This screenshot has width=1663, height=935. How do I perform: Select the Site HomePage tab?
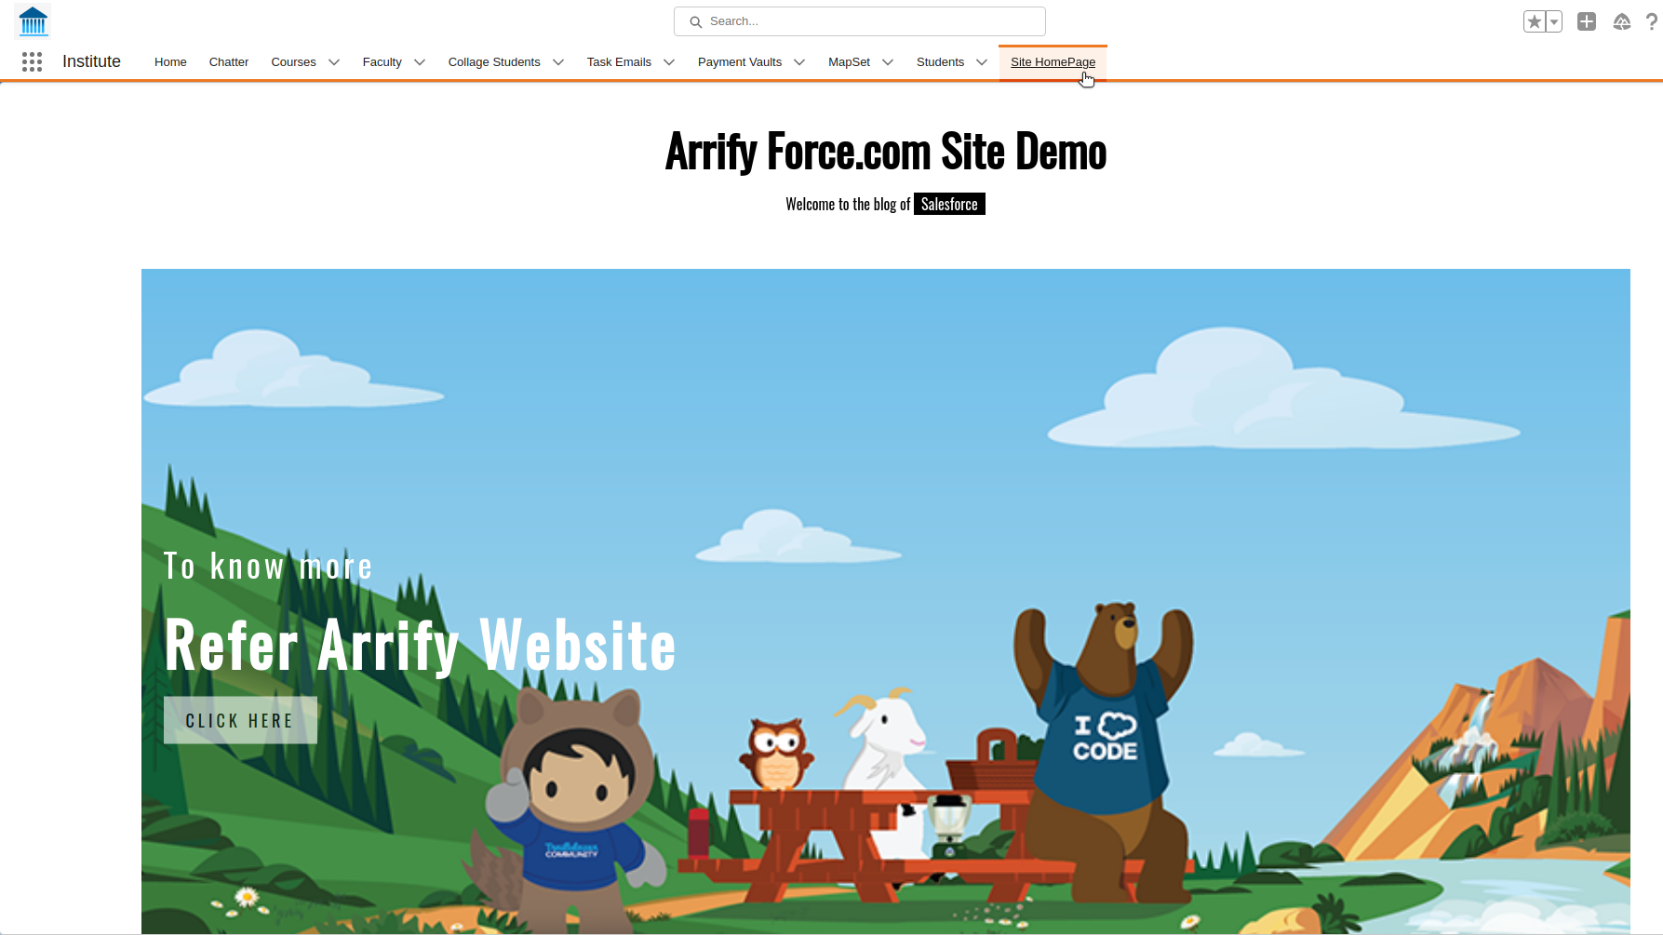(x=1053, y=61)
